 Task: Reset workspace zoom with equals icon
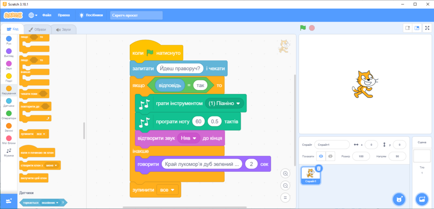(285, 197)
